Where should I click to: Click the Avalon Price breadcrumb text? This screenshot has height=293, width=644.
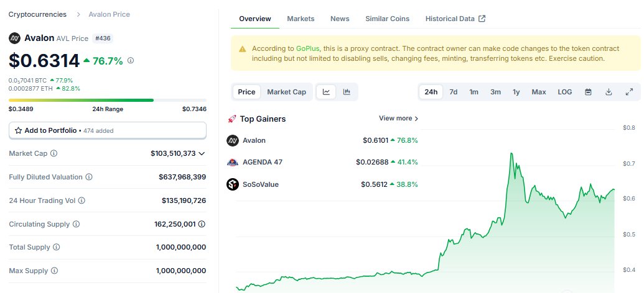(110, 14)
